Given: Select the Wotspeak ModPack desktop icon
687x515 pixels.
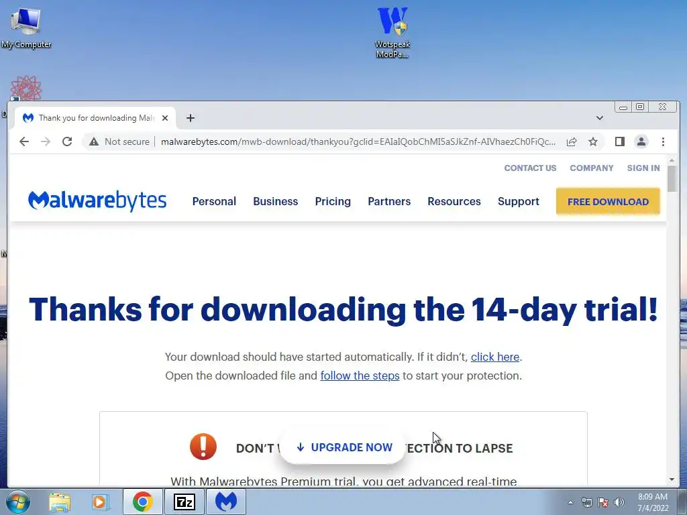Looking at the screenshot, I should 392,33.
